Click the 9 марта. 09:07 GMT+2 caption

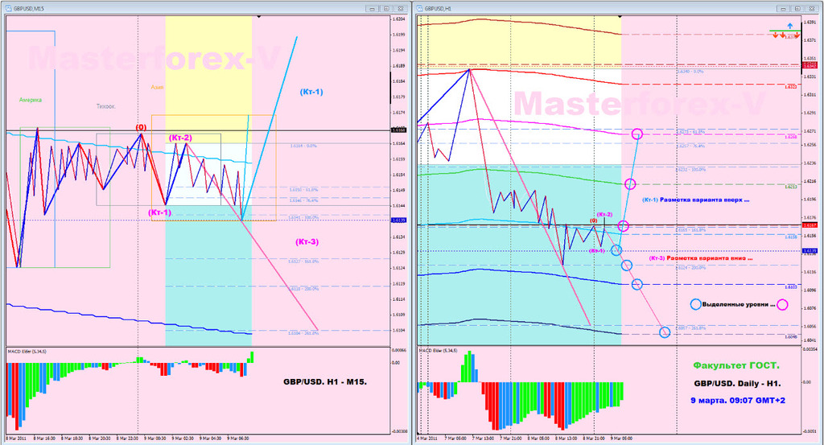[x=738, y=401]
